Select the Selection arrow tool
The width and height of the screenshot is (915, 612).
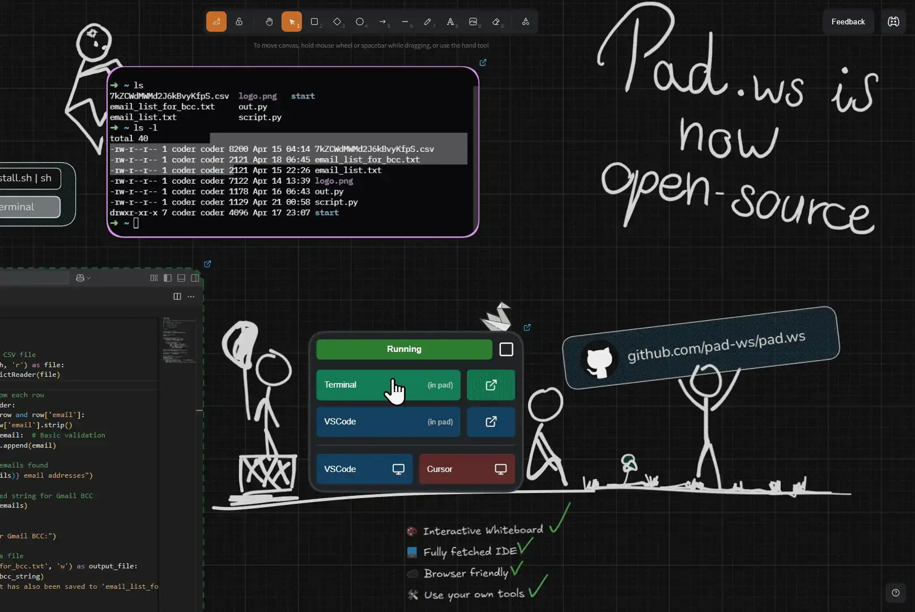coord(292,22)
